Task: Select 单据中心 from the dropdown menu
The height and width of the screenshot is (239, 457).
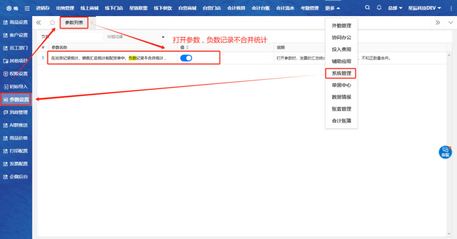Action: pos(341,85)
